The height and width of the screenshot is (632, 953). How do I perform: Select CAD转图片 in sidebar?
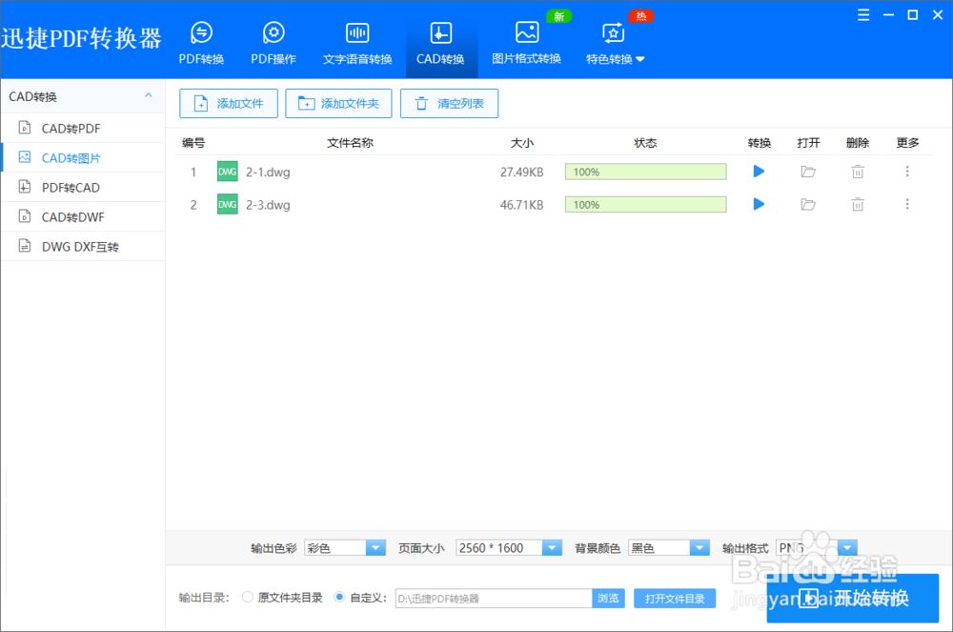coord(83,158)
